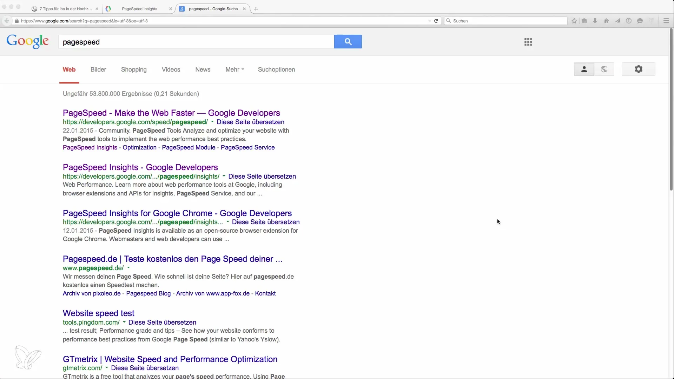Focus the Google search box with pagespeed
Viewport: 674px width, 379px height.
(196, 42)
